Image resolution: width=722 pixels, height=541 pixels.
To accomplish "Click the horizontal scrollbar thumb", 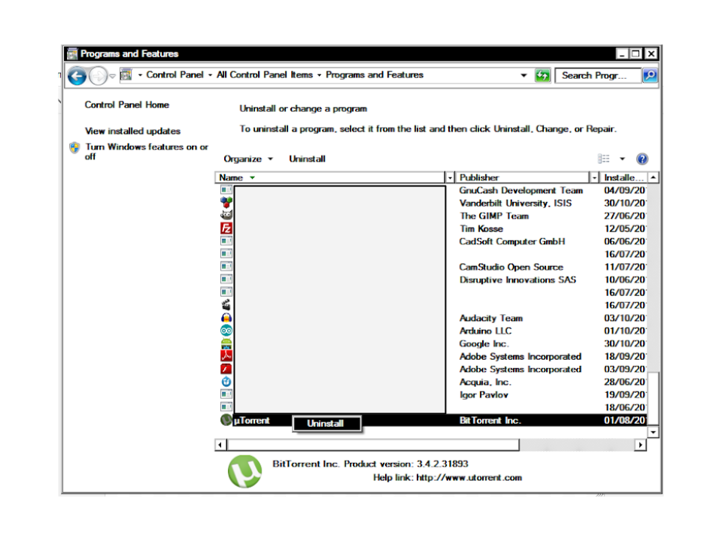I will pyautogui.click(x=373, y=444).
